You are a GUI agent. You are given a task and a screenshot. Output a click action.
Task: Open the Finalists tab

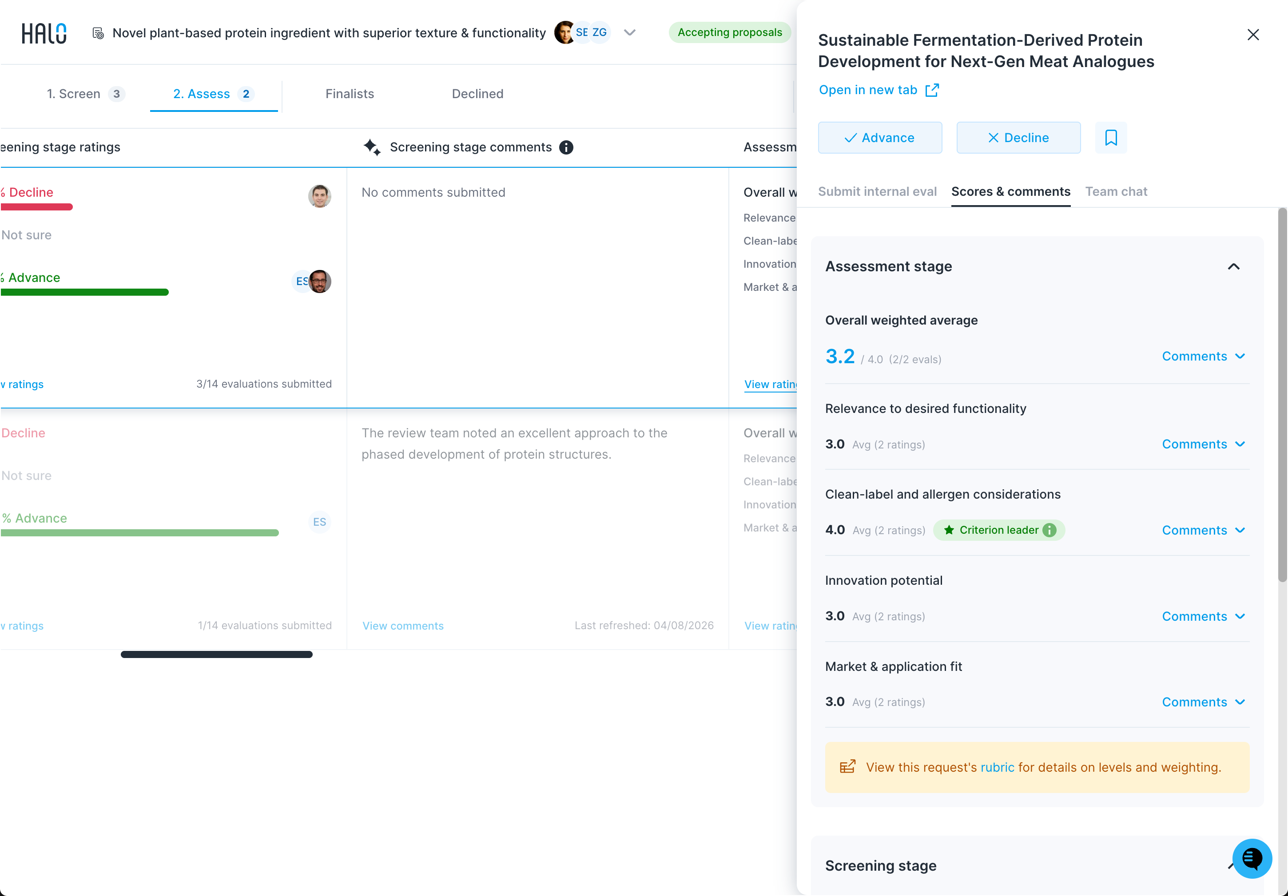pos(350,94)
